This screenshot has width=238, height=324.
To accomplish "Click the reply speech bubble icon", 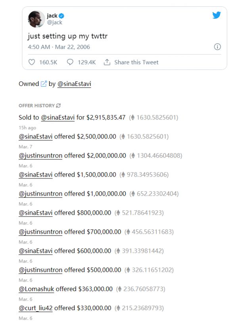I will coord(70,62).
